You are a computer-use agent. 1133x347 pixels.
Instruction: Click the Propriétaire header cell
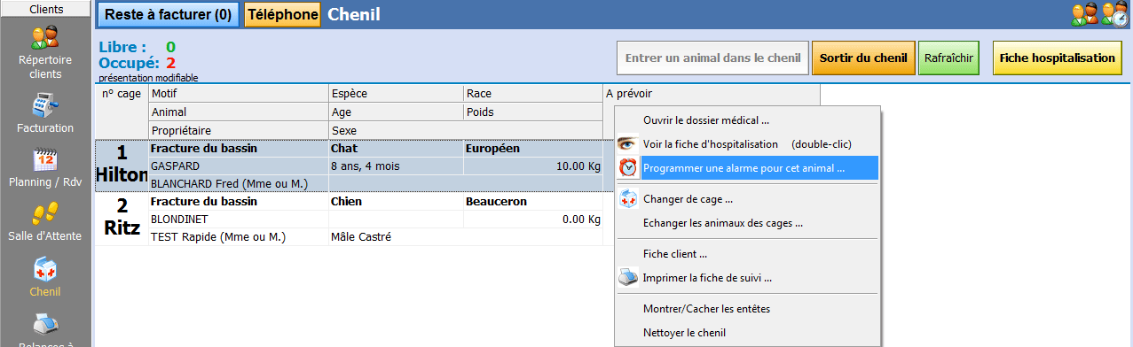click(x=238, y=130)
